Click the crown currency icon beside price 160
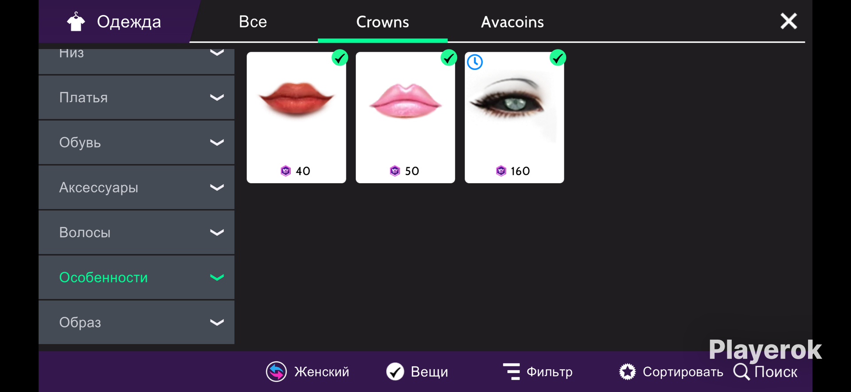This screenshot has width=851, height=392. point(501,171)
